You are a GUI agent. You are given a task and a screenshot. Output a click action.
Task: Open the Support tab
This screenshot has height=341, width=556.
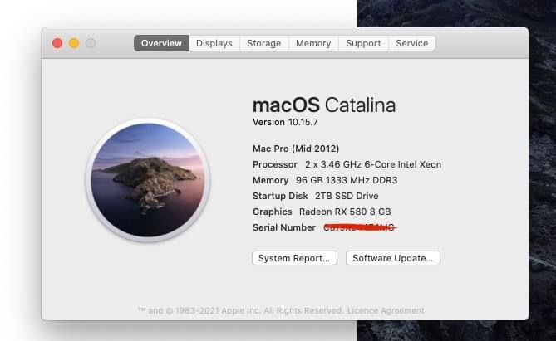click(x=363, y=43)
